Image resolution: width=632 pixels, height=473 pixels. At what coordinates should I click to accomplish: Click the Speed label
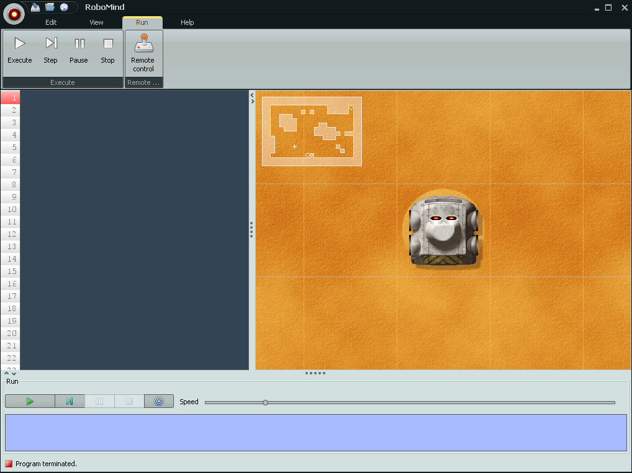[x=189, y=402]
